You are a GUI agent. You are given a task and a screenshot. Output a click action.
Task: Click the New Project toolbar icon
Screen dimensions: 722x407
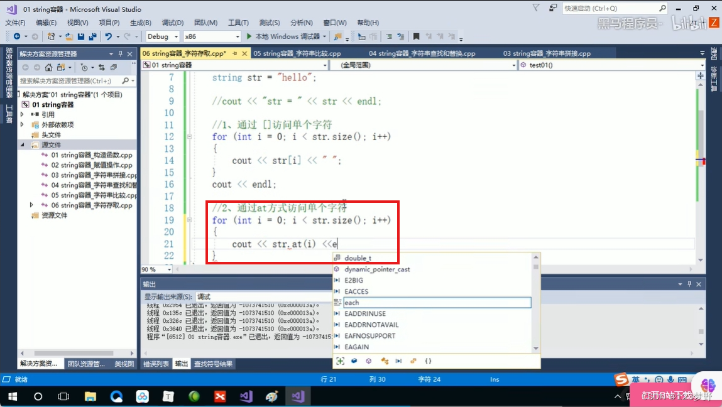tap(51, 36)
